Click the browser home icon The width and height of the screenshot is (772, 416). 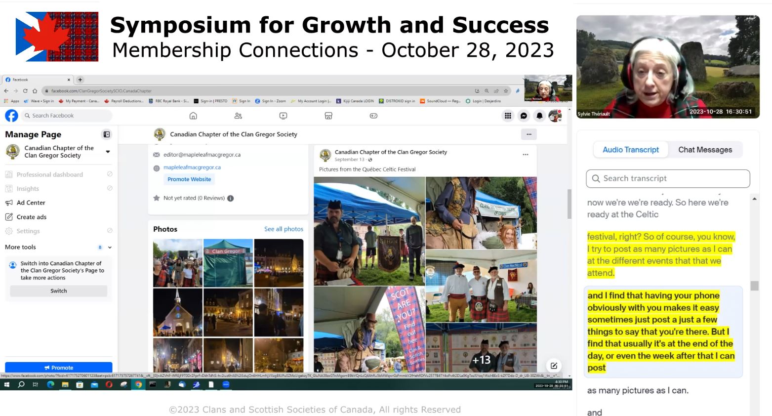(x=35, y=91)
